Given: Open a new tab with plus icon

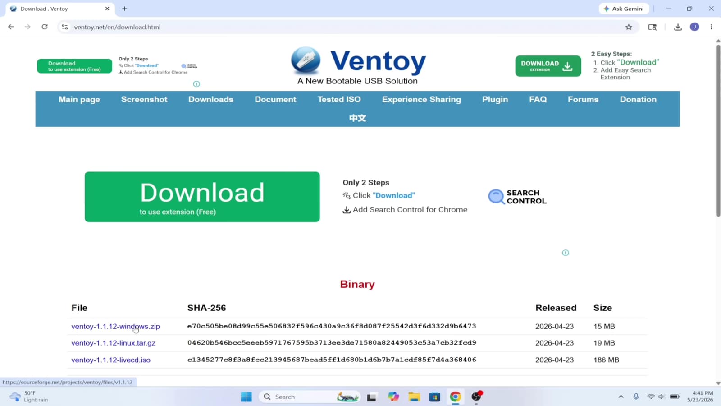Looking at the screenshot, I should click(x=124, y=9).
